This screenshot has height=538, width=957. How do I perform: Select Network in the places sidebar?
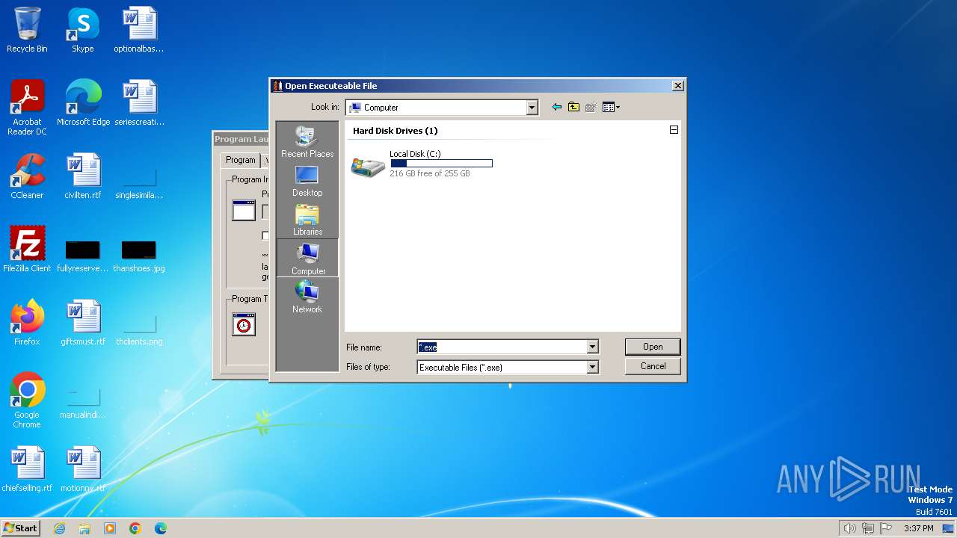[x=307, y=297]
